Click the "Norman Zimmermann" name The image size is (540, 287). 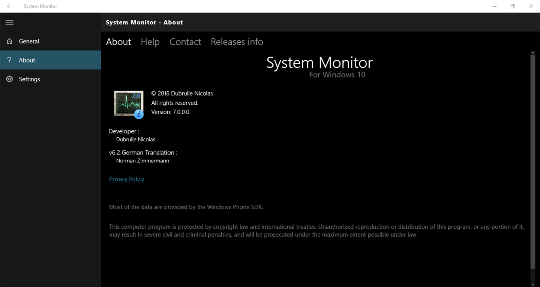[x=142, y=161]
